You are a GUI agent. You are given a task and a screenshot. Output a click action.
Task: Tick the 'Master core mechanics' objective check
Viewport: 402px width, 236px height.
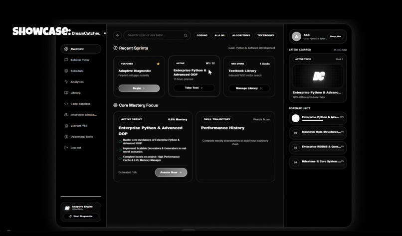coord(120,142)
